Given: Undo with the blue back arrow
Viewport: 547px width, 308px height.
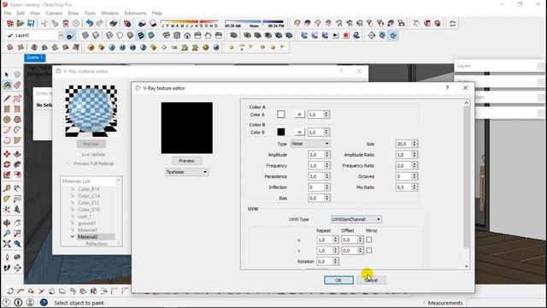Looking at the screenshot, I should point(90,23).
